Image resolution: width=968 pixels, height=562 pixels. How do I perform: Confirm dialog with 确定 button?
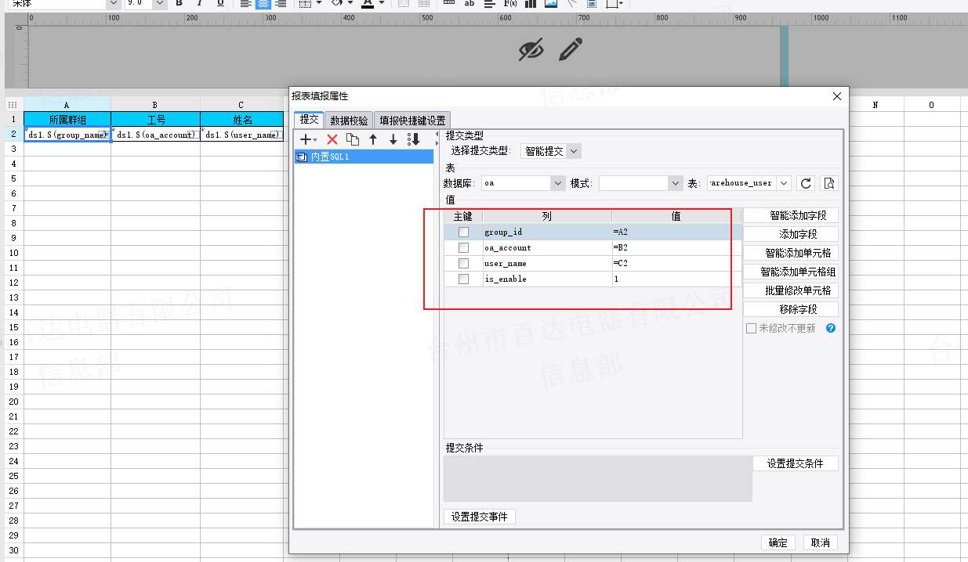click(x=778, y=542)
